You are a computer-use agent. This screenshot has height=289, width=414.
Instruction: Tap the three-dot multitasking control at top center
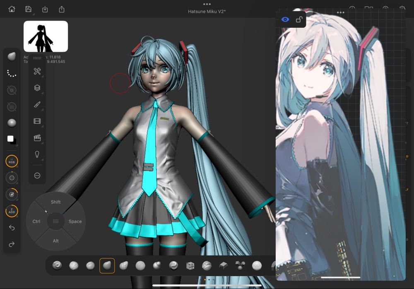point(207,4)
